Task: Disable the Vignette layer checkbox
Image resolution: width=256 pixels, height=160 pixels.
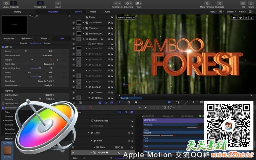Action: [74, 28]
